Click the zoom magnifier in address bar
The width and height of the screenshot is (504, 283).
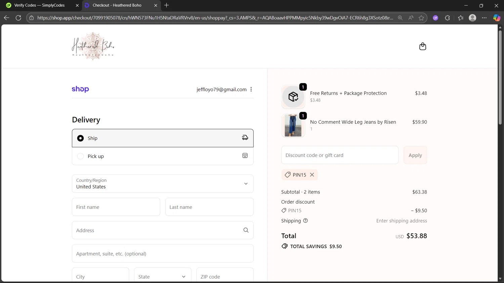pos(400,18)
